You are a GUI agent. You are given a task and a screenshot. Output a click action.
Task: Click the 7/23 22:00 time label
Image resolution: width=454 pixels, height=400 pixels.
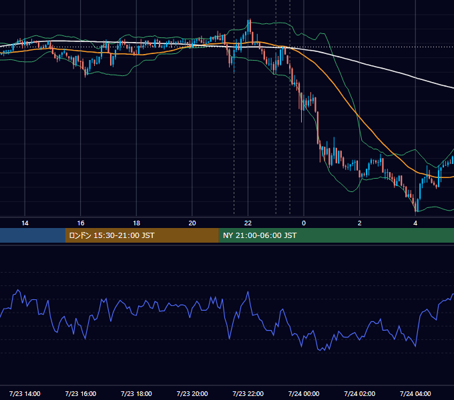[248, 393]
